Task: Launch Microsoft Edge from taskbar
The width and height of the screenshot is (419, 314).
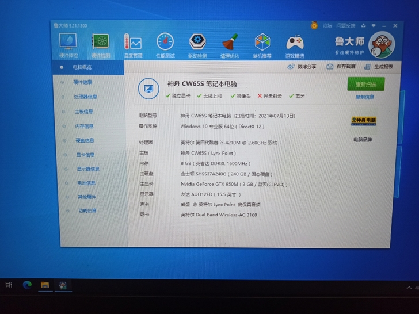Action: click(27, 285)
